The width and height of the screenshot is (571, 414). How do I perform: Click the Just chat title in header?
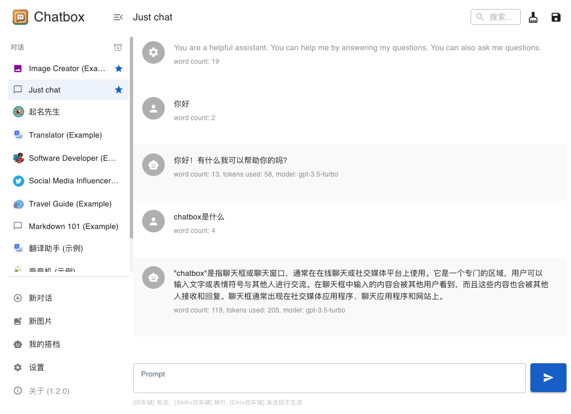point(152,17)
